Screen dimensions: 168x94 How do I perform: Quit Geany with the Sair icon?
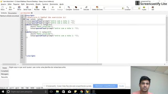153,8
